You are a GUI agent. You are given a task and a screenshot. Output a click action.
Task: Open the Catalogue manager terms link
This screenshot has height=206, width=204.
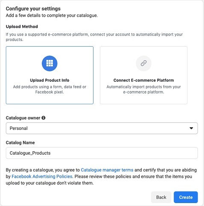(107, 170)
